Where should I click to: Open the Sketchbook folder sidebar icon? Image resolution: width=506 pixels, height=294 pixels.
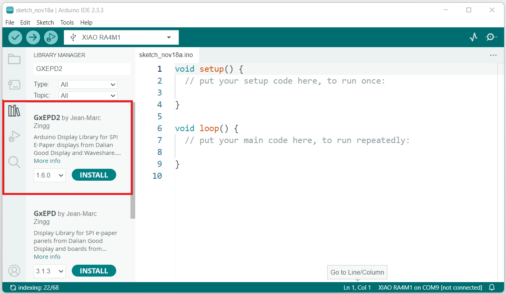(x=14, y=59)
